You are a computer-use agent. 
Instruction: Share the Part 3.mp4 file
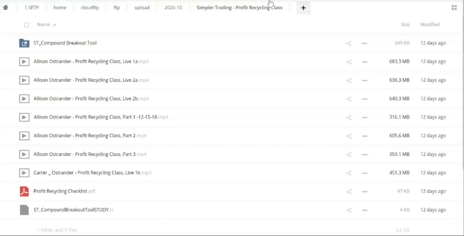(x=349, y=154)
